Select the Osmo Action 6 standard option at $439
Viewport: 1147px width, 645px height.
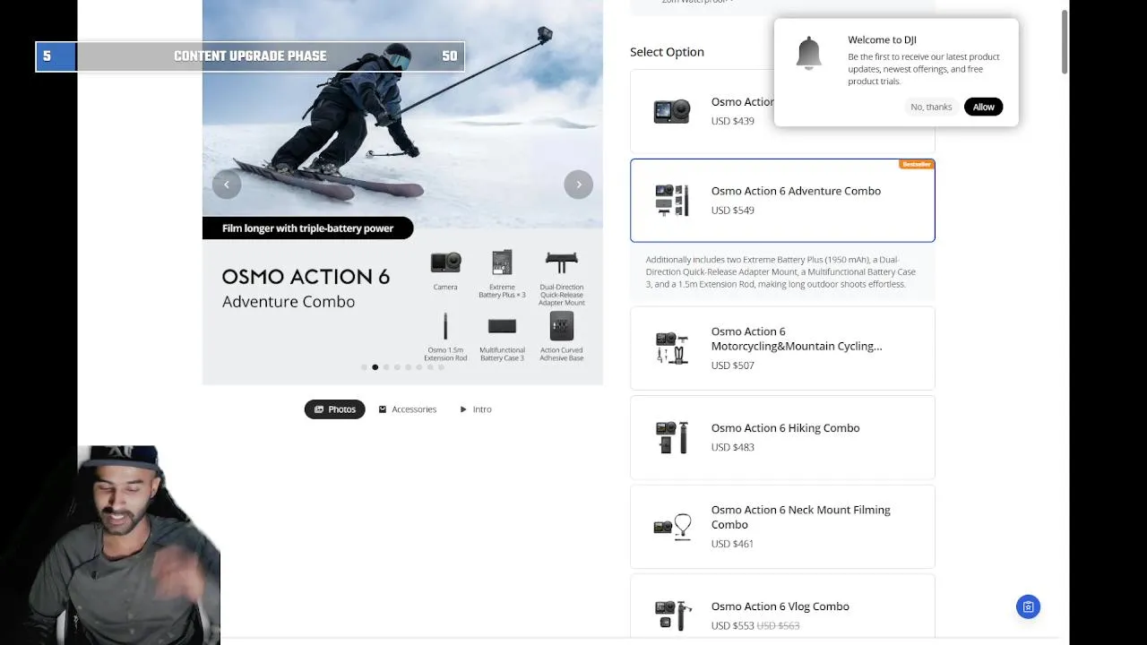pyautogui.click(x=702, y=111)
